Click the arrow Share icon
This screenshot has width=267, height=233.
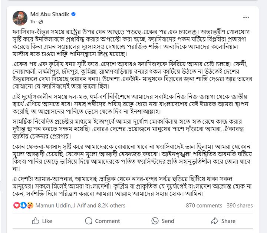click(x=215, y=221)
